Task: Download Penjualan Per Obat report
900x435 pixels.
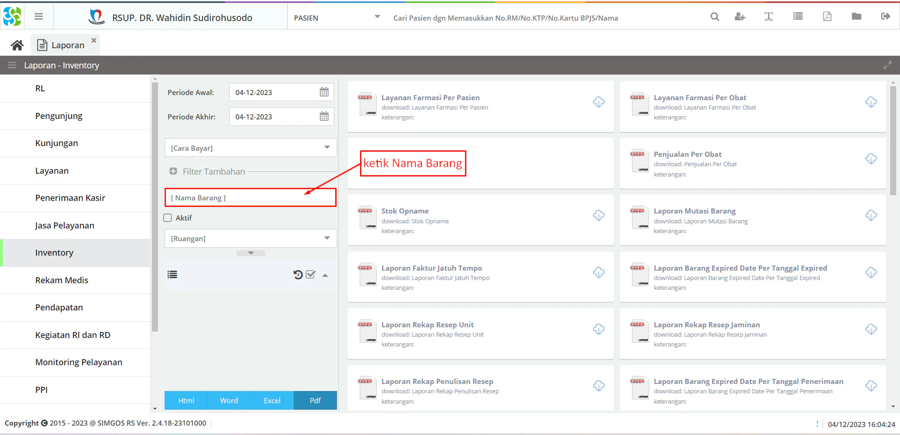Action: coord(871,159)
